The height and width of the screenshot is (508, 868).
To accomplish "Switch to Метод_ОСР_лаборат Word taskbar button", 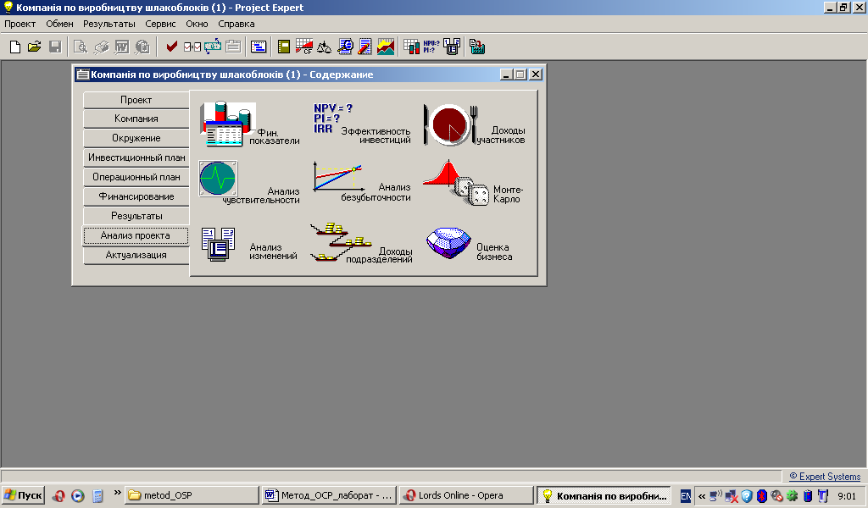I will (x=329, y=495).
